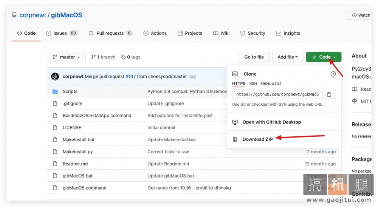The width and height of the screenshot is (378, 207).
Task: Copy the clone URL with clipboard icon
Action: pyautogui.click(x=329, y=94)
